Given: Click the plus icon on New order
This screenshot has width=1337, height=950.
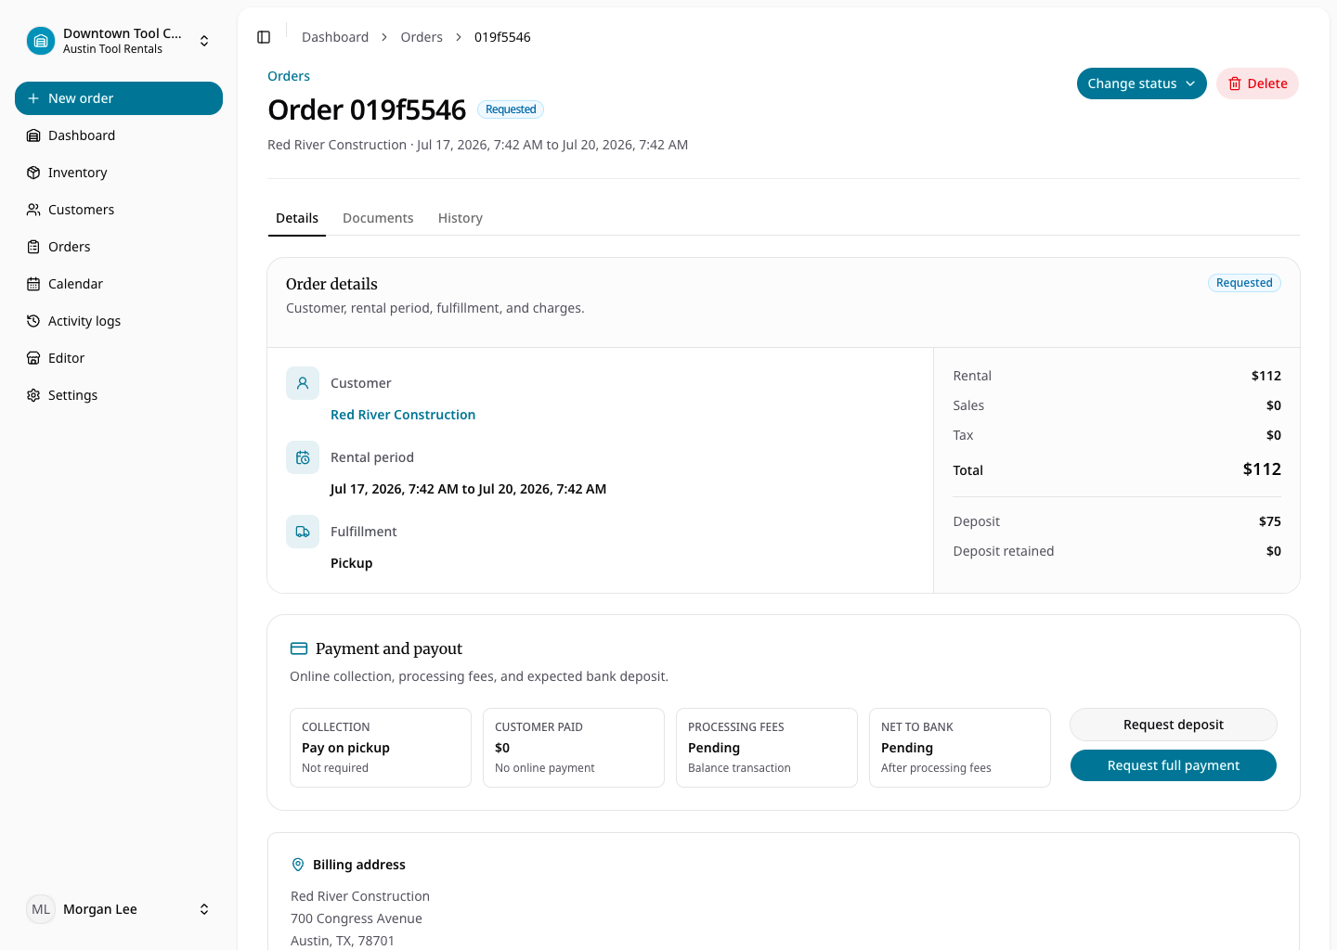Looking at the screenshot, I should [x=33, y=98].
